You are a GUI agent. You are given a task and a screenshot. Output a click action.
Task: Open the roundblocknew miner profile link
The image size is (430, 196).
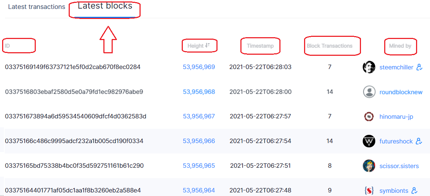tap(401, 92)
